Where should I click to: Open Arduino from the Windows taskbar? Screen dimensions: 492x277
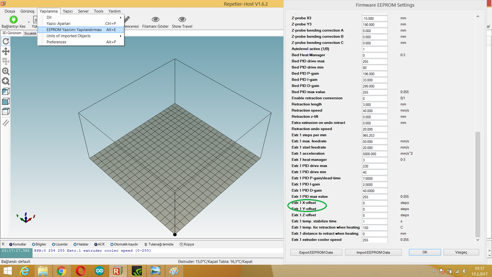(x=99, y=271)
